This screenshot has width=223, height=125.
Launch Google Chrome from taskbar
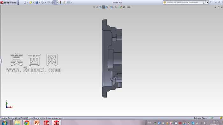tap(26, 123)
